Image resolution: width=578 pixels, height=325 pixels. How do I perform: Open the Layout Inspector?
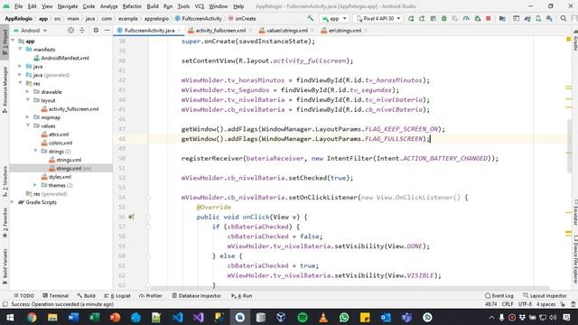(x=545, y=295)
